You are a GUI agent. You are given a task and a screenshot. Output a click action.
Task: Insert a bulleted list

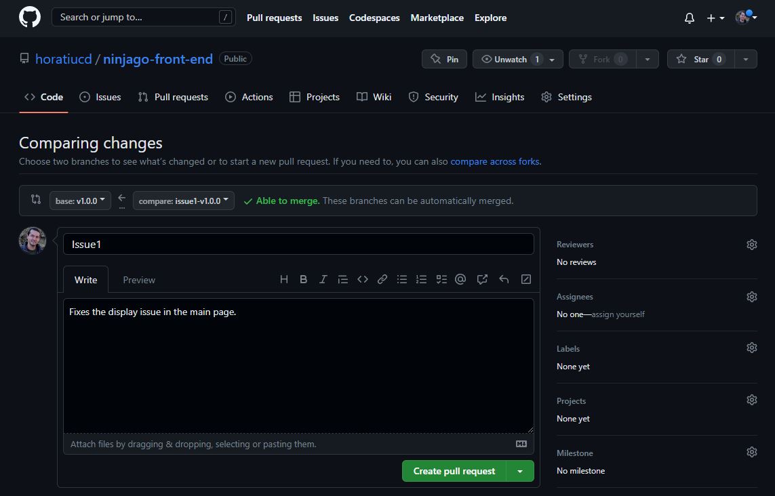pyautogui.click(x=402, y=280)
